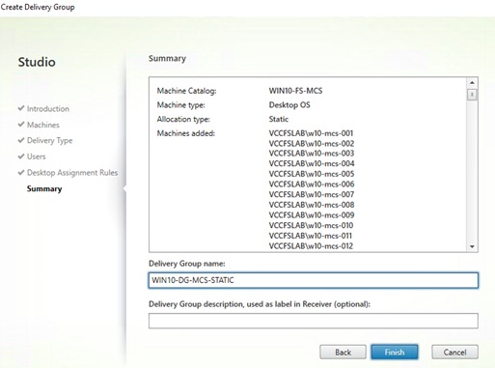Image resolution: width=495 pixels, height=368 pixels.
Task: Click the Delivery Group description label
Action: [x=260, y=304]
